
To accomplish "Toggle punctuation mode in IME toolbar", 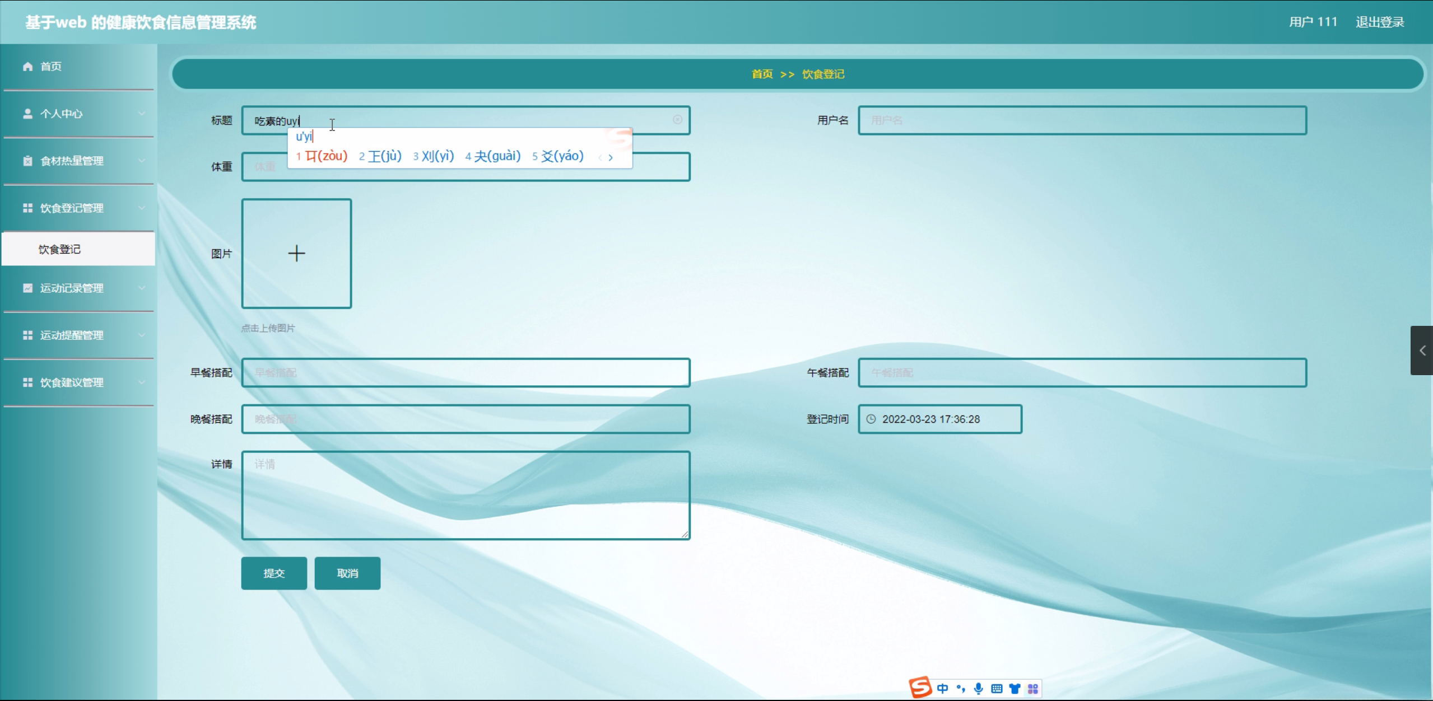I will [960, 688].
